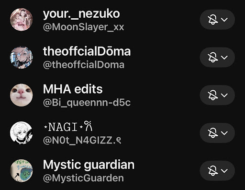Open your._nezuko profile avatar
The width and height of the screenshot is (245, 190).
tap(22, 20)
